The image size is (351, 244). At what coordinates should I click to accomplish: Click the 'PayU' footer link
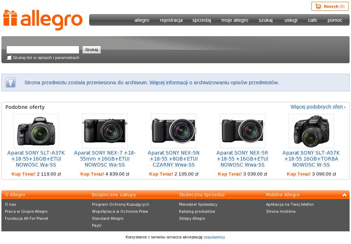tap(97, 225)
